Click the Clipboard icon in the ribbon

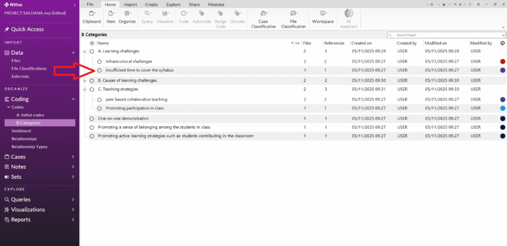coord(91,14)
